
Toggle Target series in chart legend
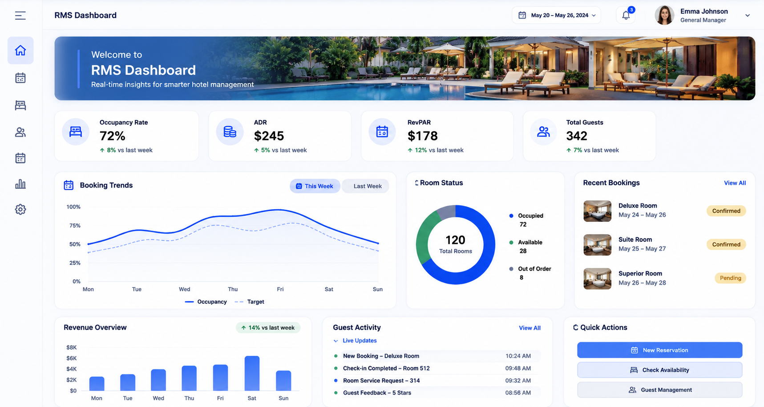pyautogui.click(x=249, y=302)
